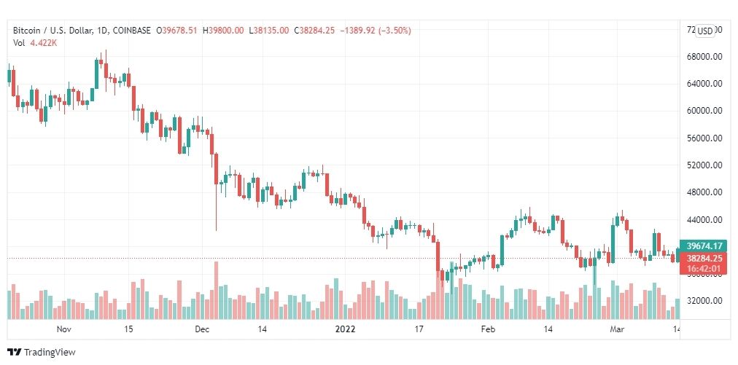The height and width of the screenshot is (365, 738).
Task: Click the TradingView text link
Action: tap(50, 353)
